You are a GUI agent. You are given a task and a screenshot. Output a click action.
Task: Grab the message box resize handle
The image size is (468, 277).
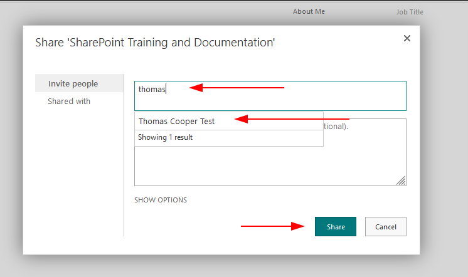401,180
